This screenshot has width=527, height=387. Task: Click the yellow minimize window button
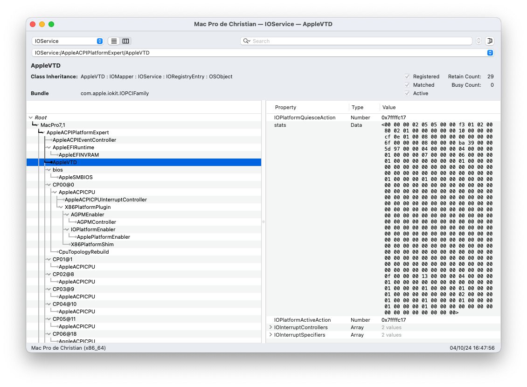[x=42, y=24]
